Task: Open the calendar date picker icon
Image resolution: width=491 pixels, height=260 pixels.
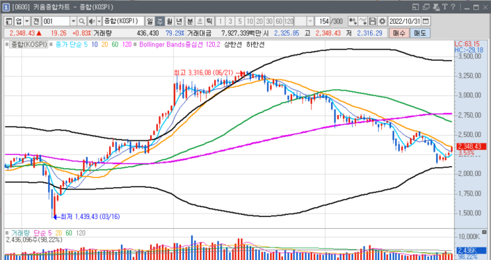Action: [426, 21]
